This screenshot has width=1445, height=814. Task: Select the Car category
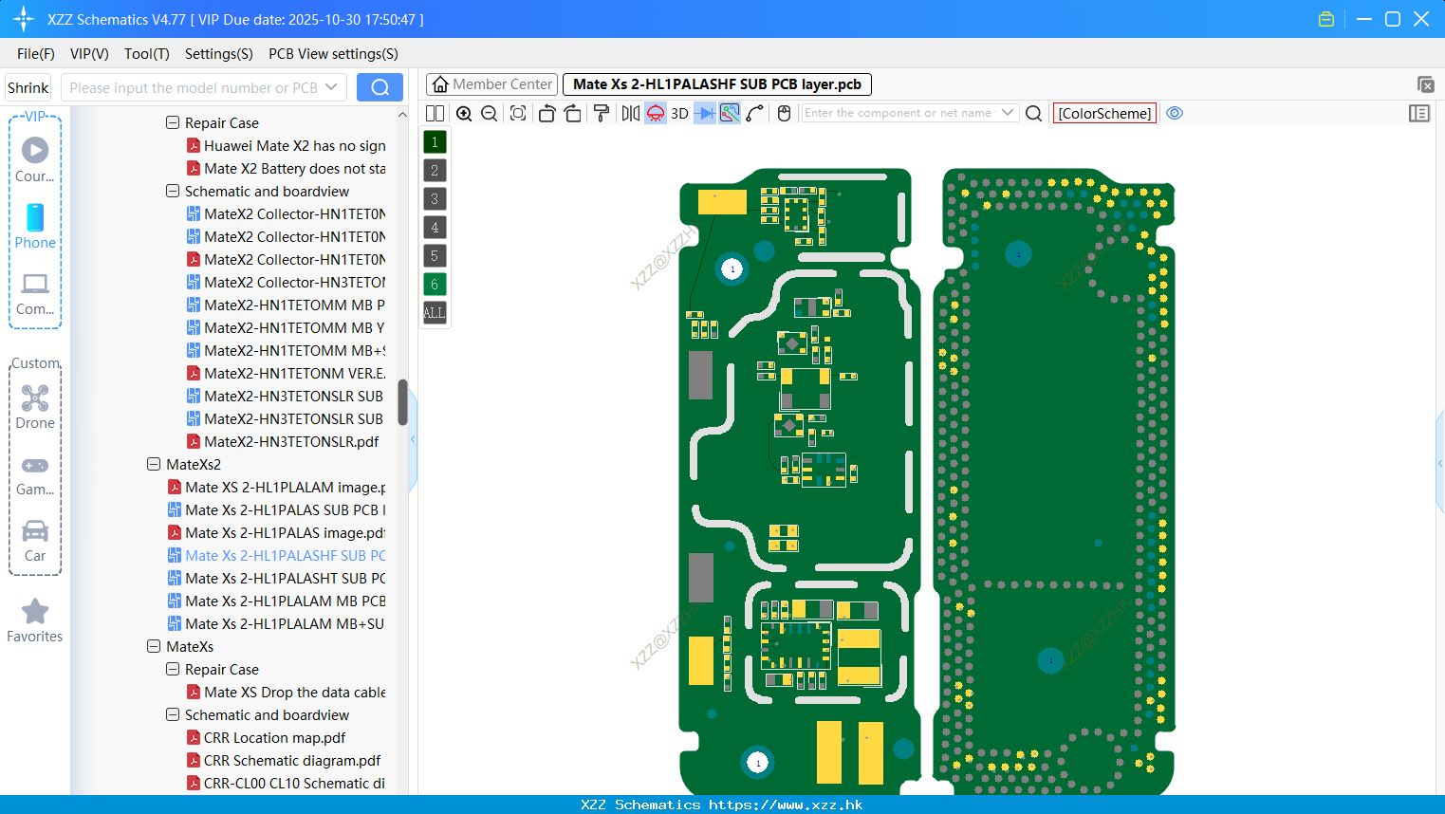tap(35, 540)
